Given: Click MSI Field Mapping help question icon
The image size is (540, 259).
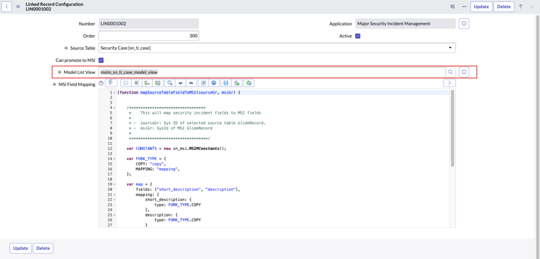Looking at the screenshot, I should pos(101,83).
